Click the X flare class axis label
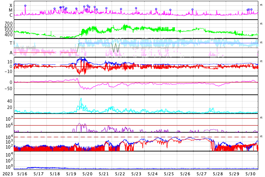The height and width of the screenshot is (177, 265). point(11,5)
